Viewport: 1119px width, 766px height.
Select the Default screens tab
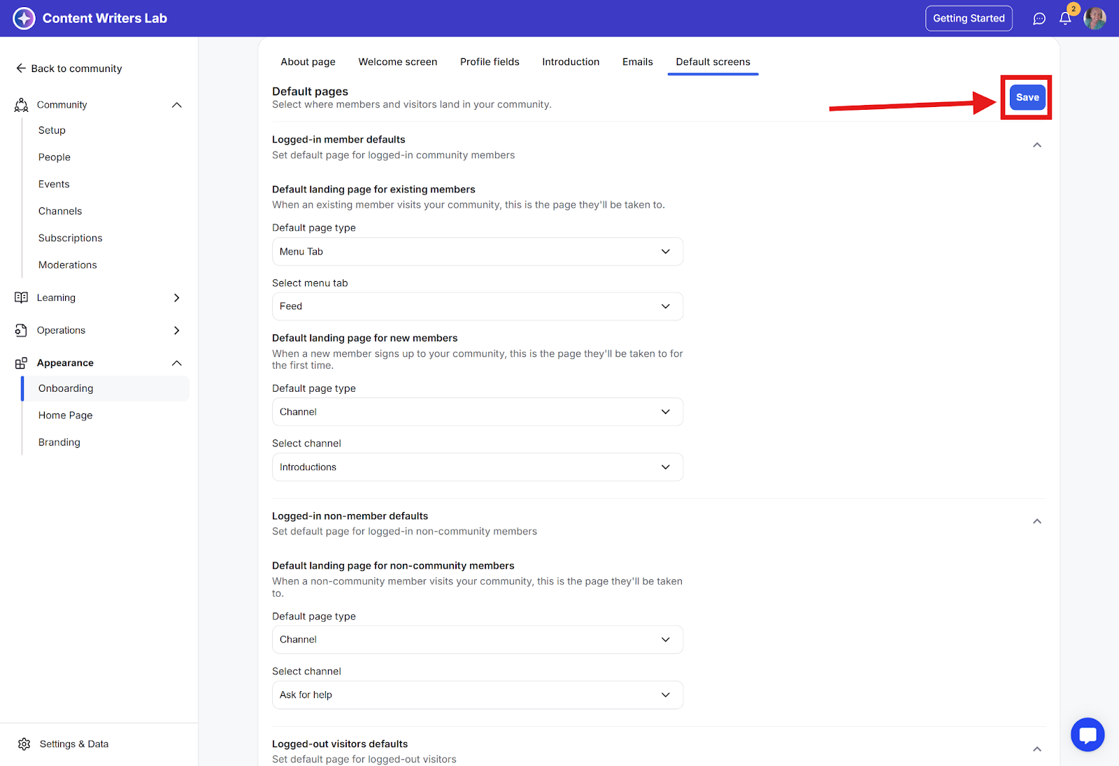tap(713, 62)
